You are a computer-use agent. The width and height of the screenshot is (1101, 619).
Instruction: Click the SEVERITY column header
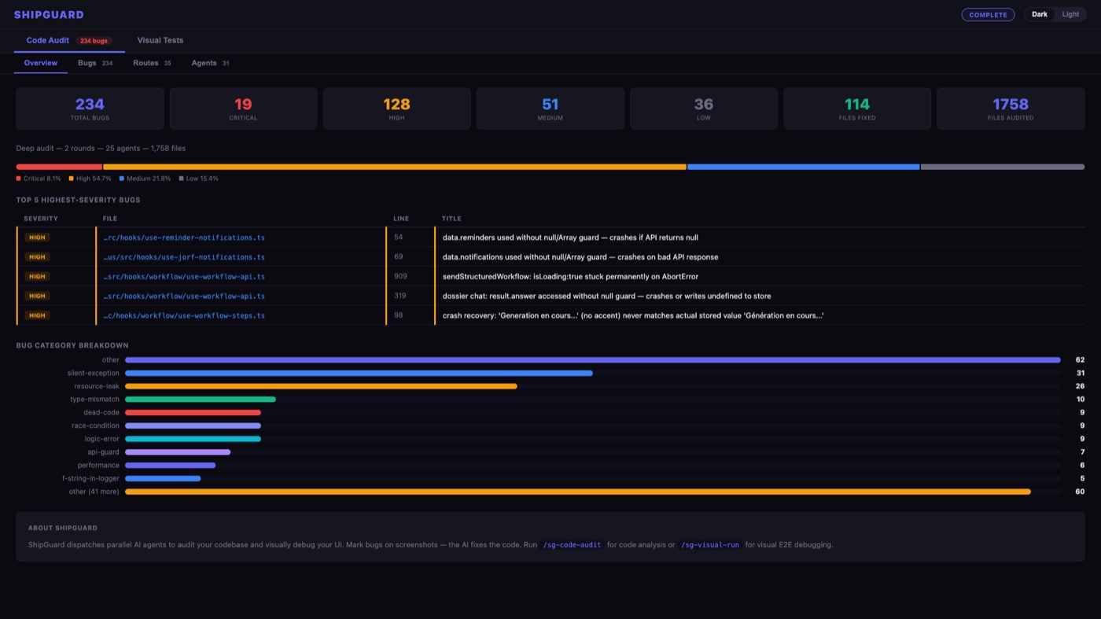tap(41, 219)
